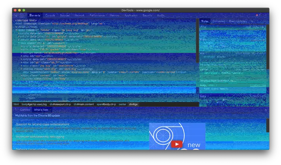Open the Elements panel tab
Image resolution: width=281 pixels, height=165 pixels.
[x=35, y=15]
